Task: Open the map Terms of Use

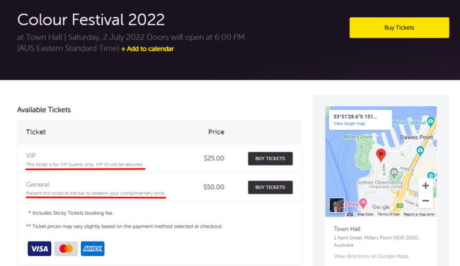Action: [388, 214]
